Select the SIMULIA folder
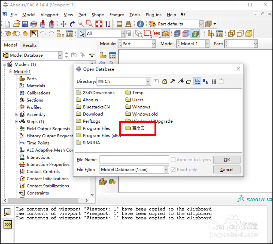 coord(88,143)
